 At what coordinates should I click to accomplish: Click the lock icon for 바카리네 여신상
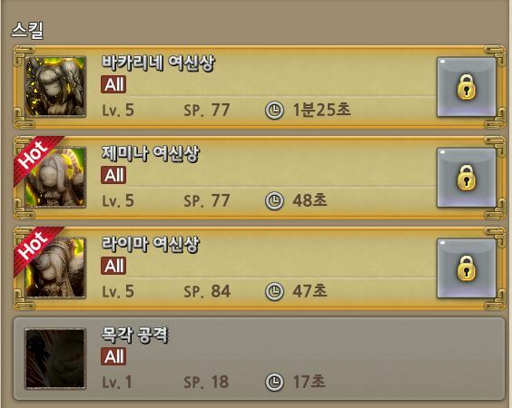click(x=467, y=87)
